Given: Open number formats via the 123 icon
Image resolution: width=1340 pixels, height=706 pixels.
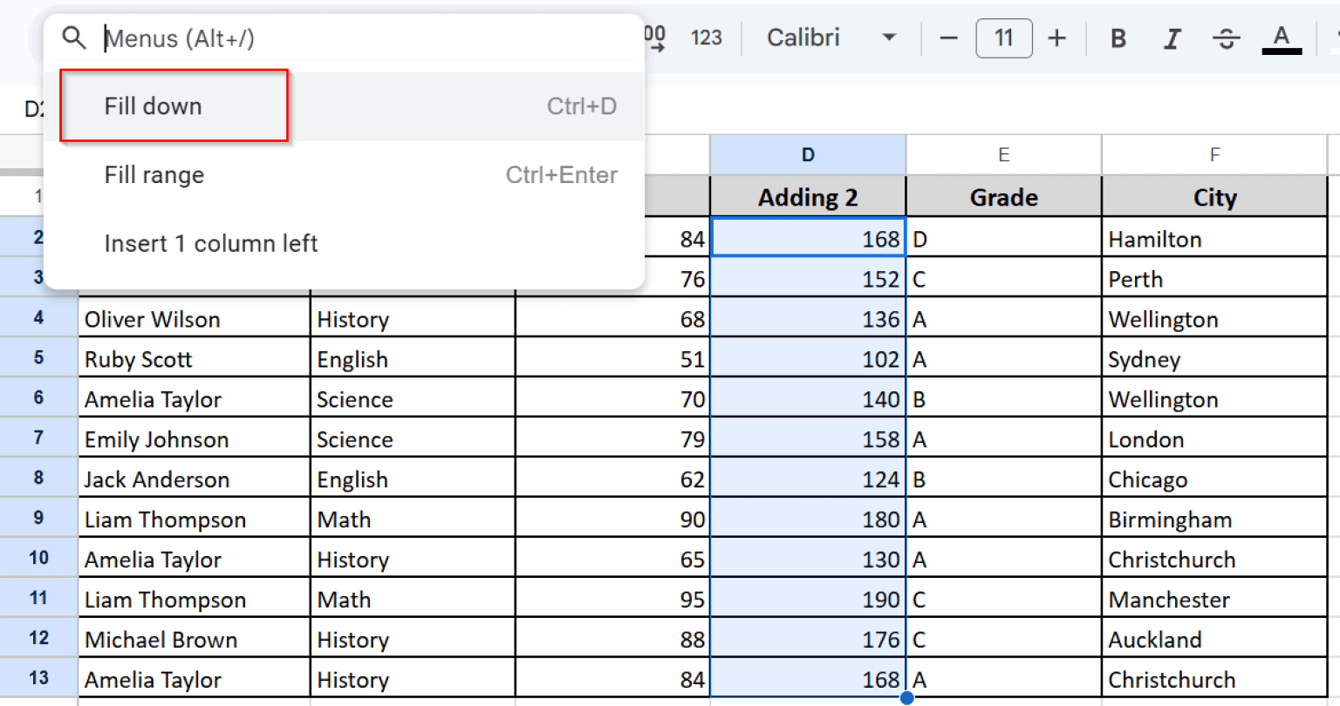Looking at the screenshot, I should (x=706, y=37).
